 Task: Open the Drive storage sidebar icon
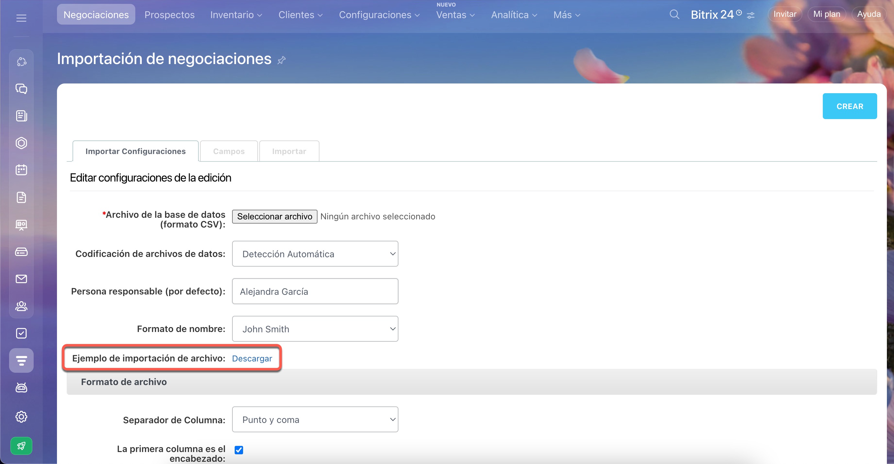click(x=21, y=252)
